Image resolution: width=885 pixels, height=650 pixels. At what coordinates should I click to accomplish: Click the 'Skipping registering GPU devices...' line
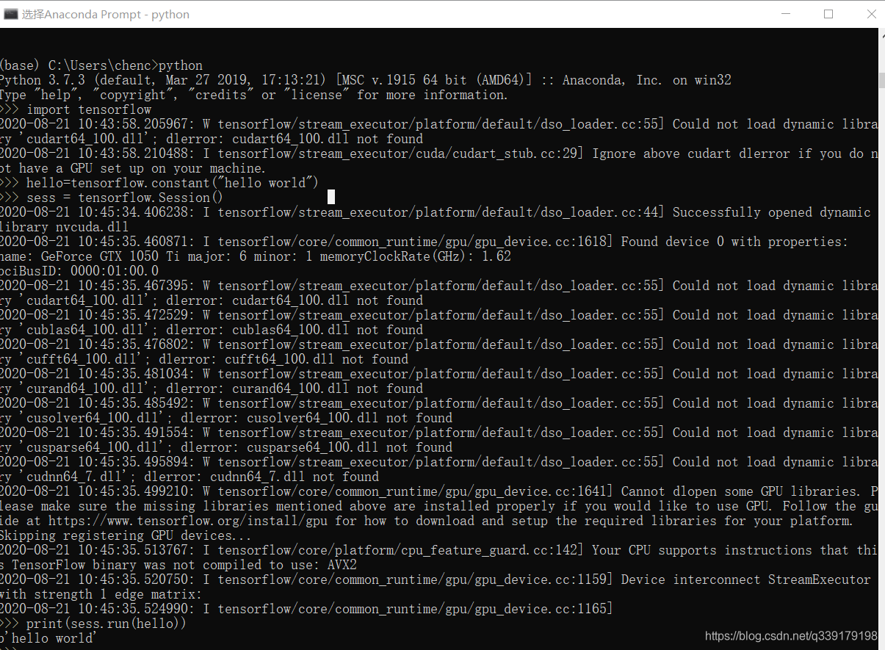coord(126,535)
